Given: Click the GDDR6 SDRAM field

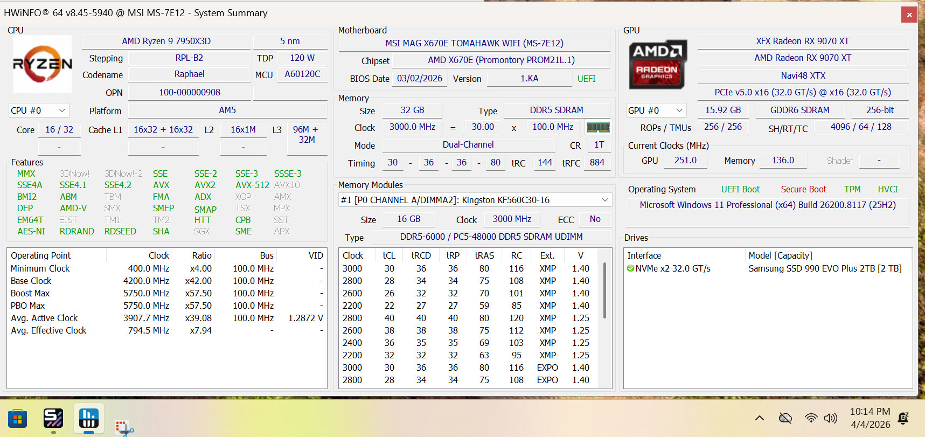Looking at the screenshot, I should [800, 110].
